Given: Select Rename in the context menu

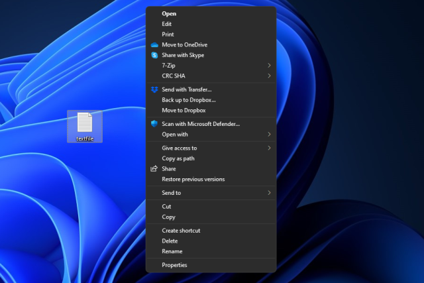Looking at the screenshot, I should (211, 251).
